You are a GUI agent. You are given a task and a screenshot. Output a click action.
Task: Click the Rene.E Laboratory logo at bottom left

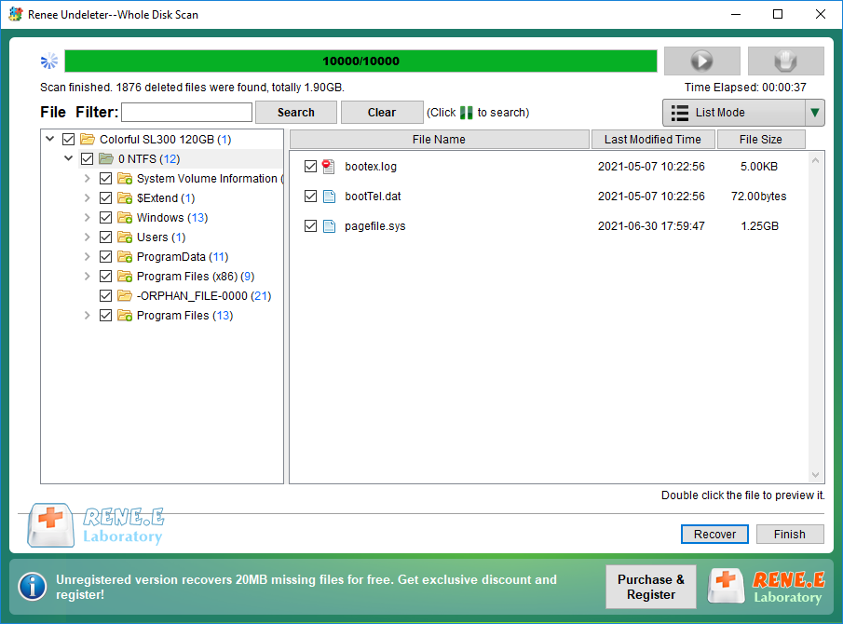96,525
